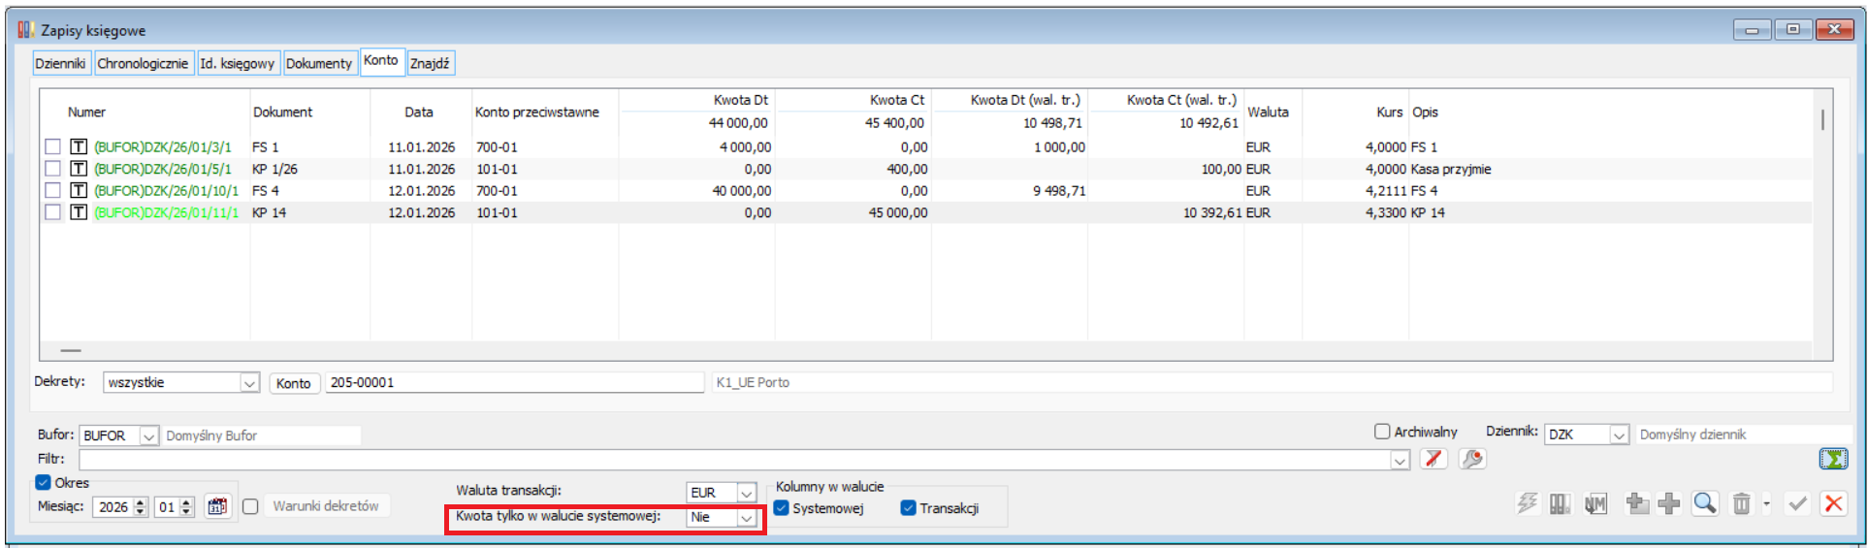Switch to the Dokumenty tab
The image size is (1868, 548).
point(319,63)
